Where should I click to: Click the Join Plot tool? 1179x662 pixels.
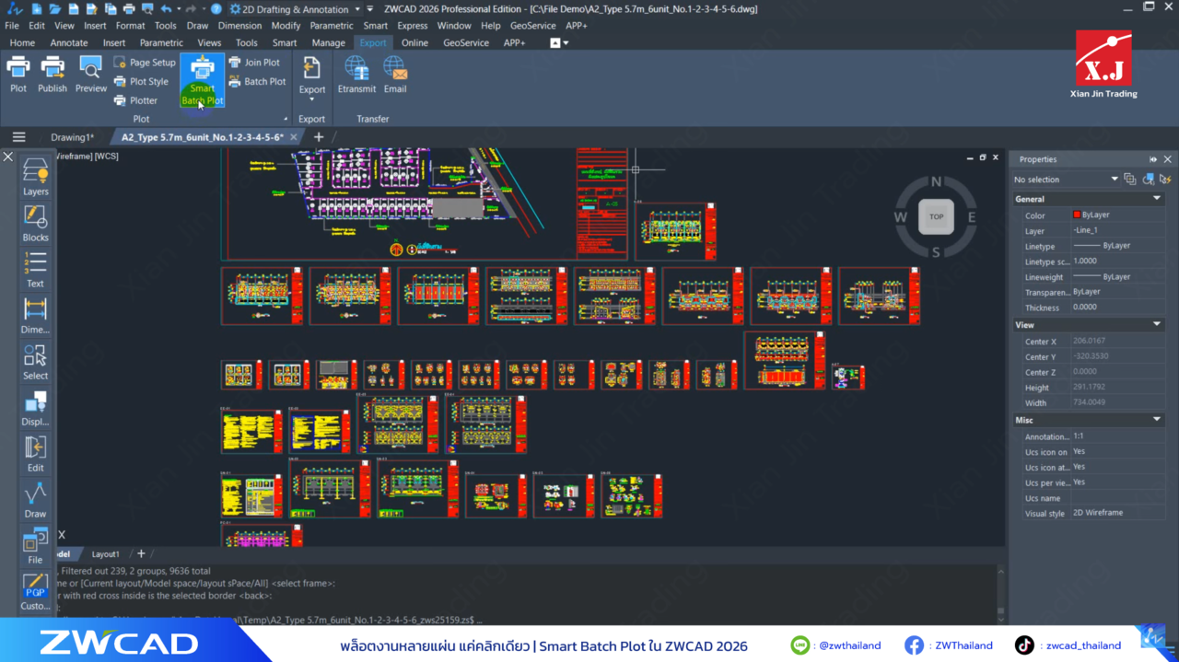click(x=255, y=63)
